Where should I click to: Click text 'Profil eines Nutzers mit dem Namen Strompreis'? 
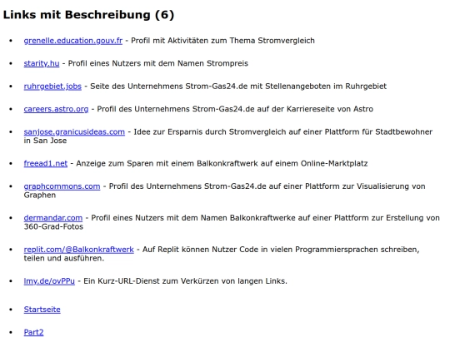tap(157, 63)
